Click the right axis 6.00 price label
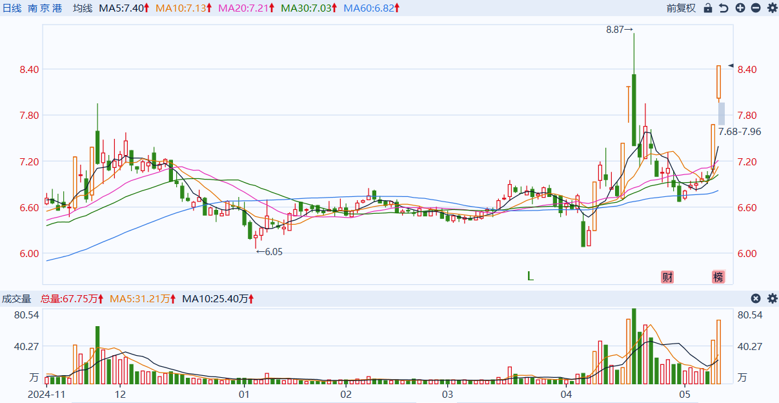 coord(747,253)
